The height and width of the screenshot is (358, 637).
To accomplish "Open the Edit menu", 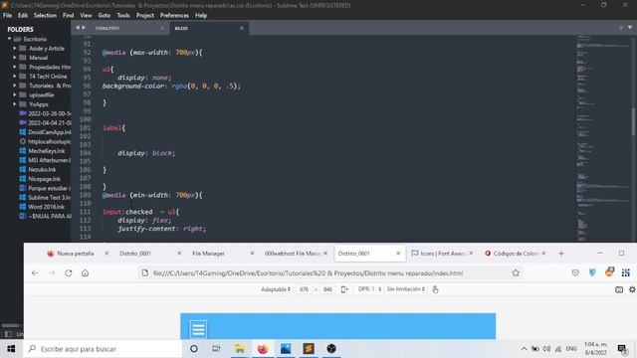I will (x=23, y=16).
